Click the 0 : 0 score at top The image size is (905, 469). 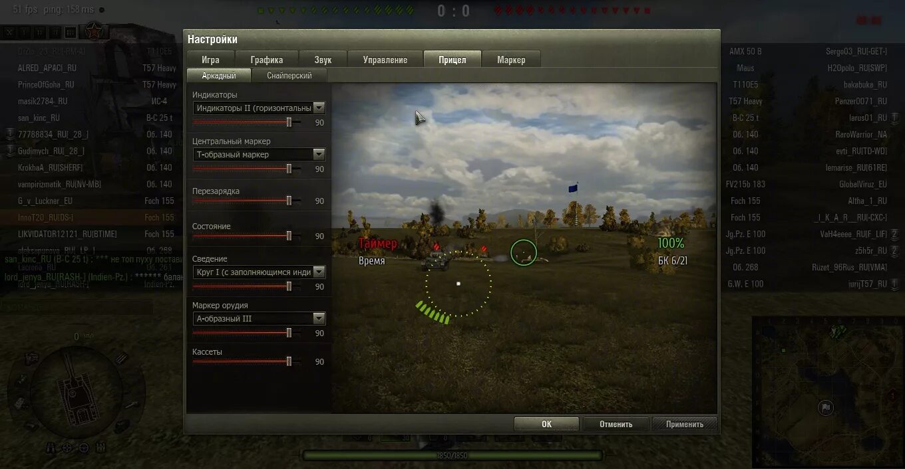point(454,11)
